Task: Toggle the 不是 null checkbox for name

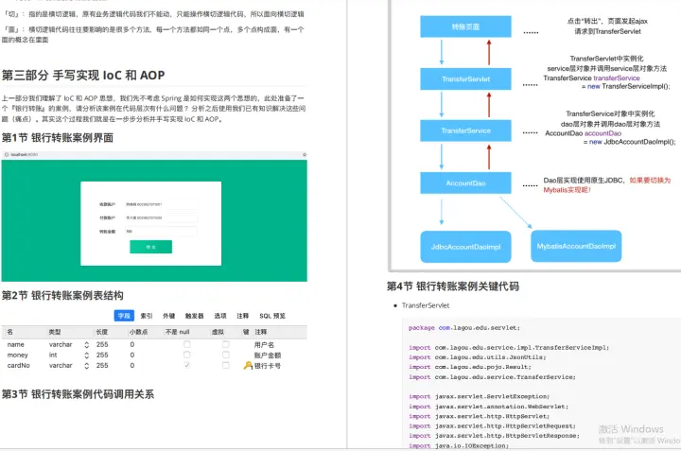Action: pyautogui.click(x=187, y=345)
